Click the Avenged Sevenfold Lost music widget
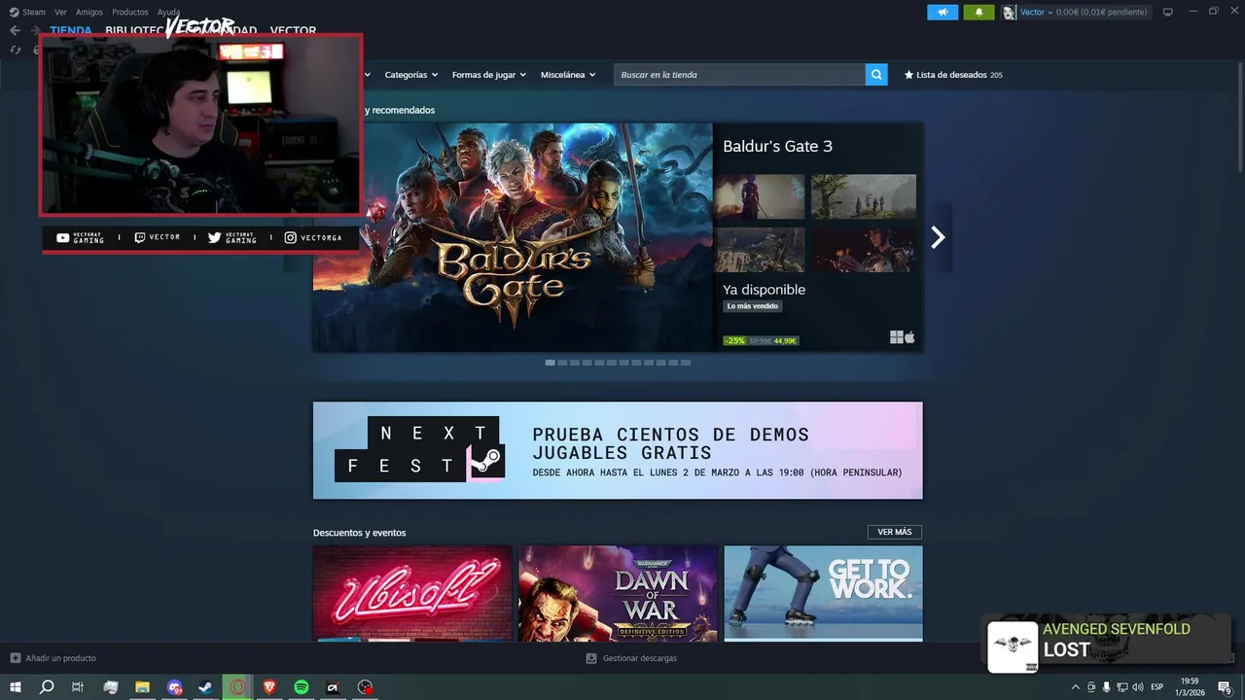The height and width of the screenshot is (700, 1245). pyautogui.click(x=1109, y=645)
